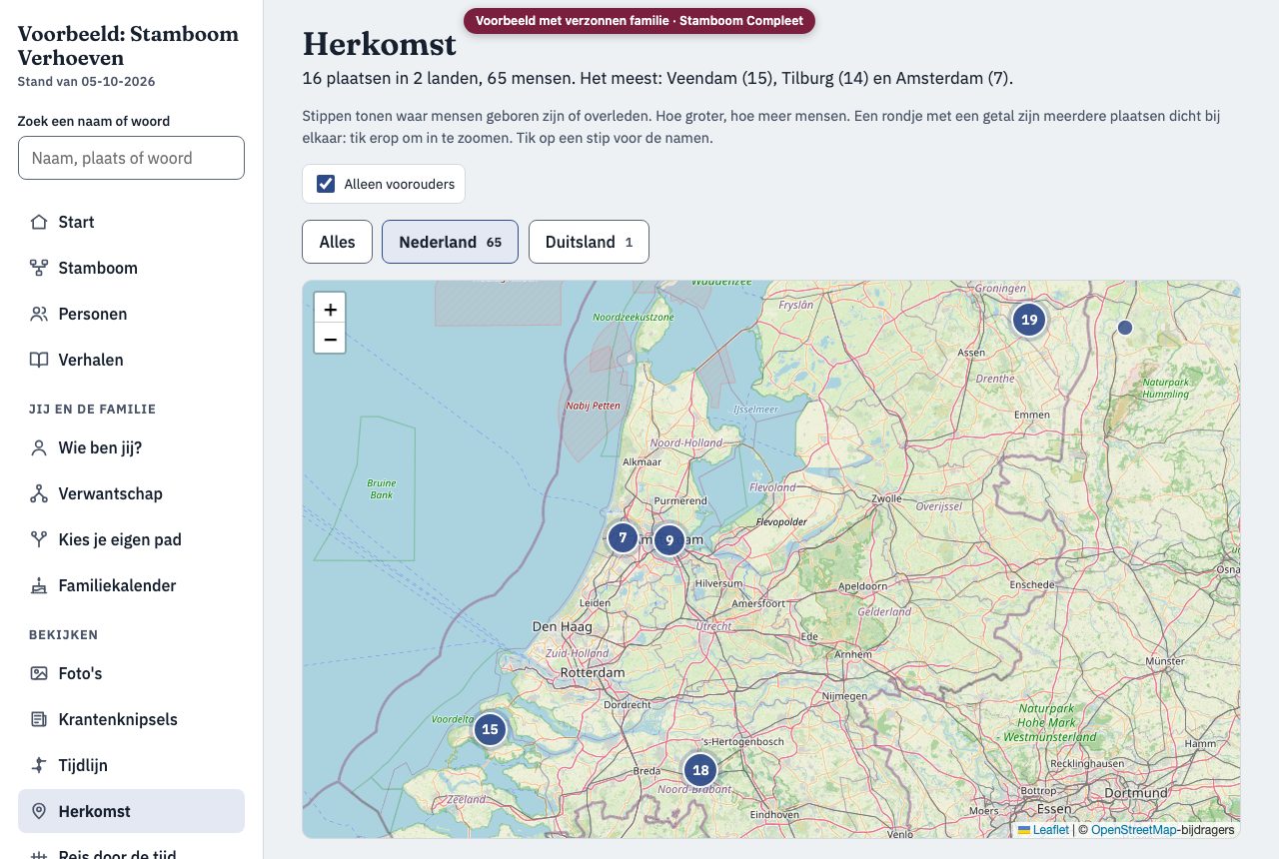Click the 'Voorbeeld: Stamboom Verhoeven' title

(x=128, y=46)
